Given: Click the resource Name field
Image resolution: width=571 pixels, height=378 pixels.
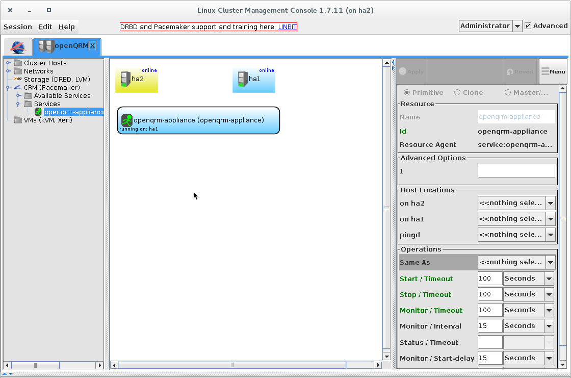Looking at the screenshot, I should point(516,117).
